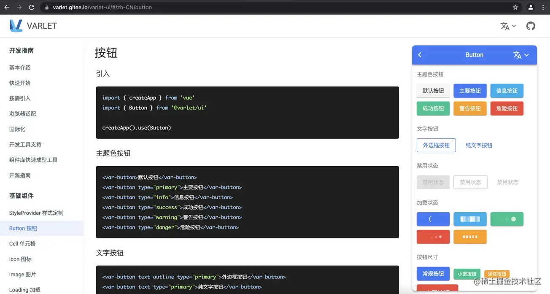This screenshot has height=294, width=550.
Task: Click the browser forward arrow
Action: pos(19,7)
